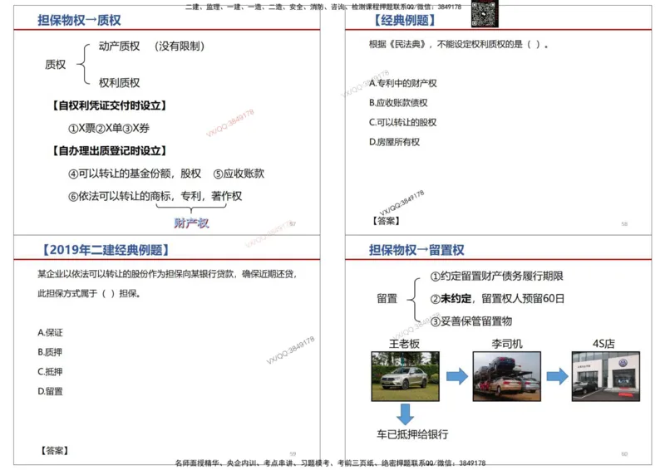665x470 pixels.
Task: Open the 4S店 dealership photo
Action: [x=606, y=376]
